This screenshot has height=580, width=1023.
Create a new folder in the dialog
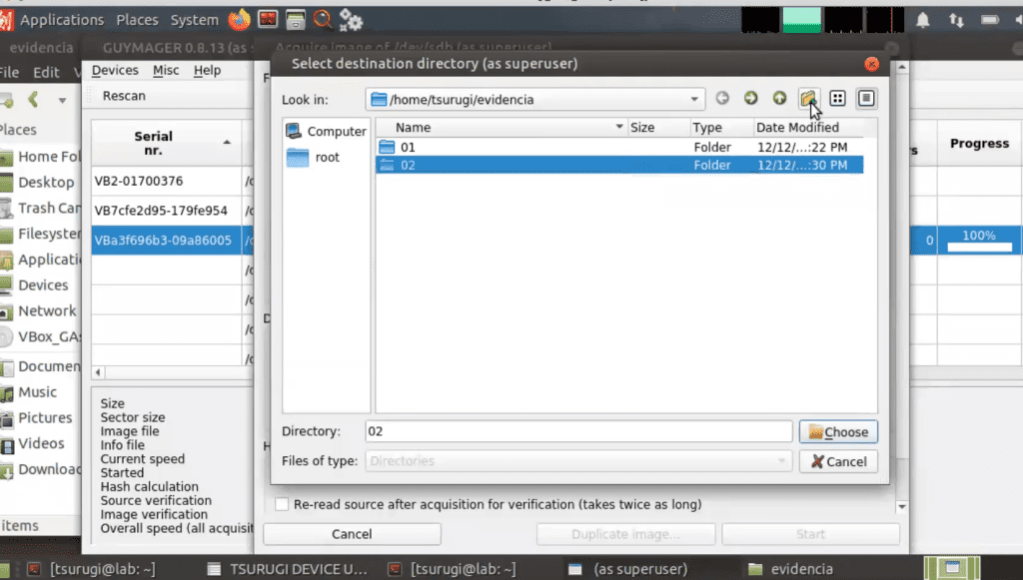coord(808,99)
